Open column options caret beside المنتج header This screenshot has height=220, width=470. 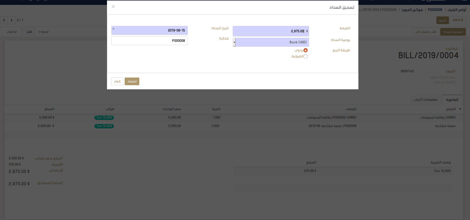(460, 109)
